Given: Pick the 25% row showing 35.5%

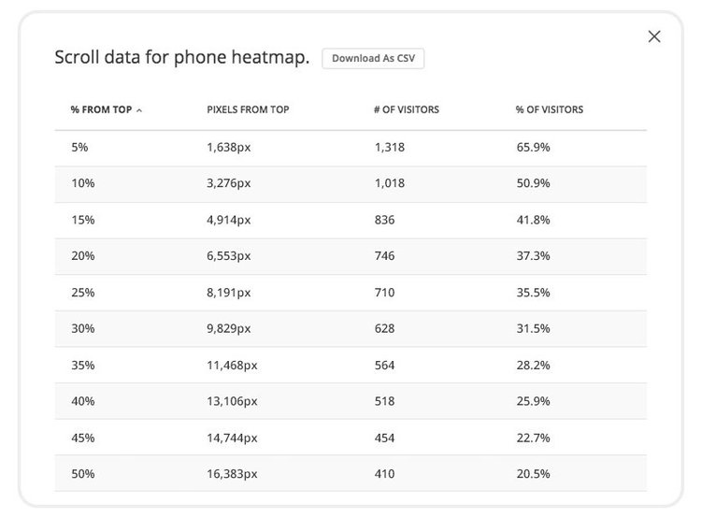Looking at the screenshot, I should 350,293.
